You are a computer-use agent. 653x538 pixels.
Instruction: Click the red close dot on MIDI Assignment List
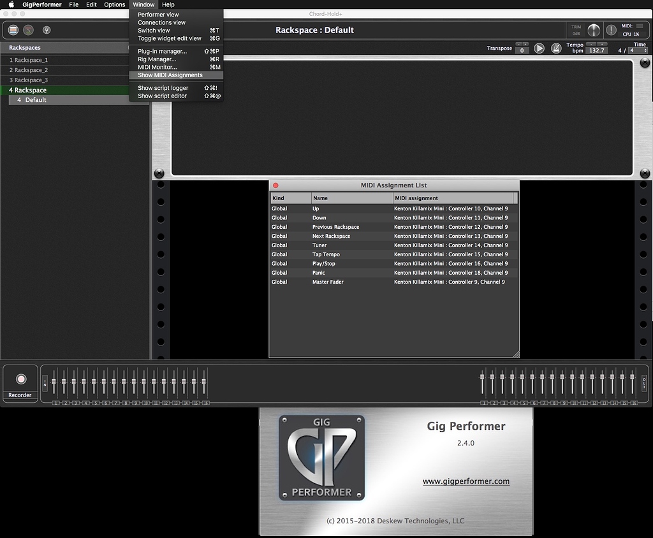(275, 185)
